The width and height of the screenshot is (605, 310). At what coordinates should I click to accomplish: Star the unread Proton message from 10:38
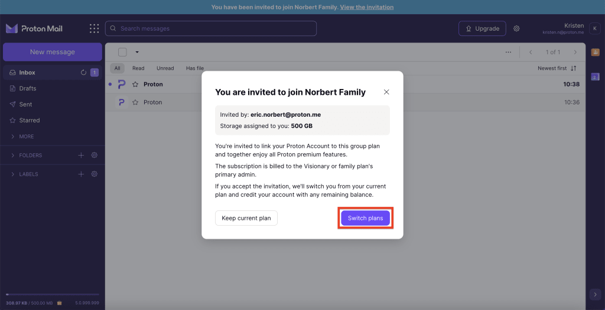coord(135,84)
